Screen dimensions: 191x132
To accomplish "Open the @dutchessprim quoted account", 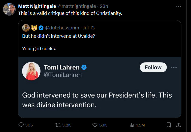I will pyautogui.click(x=62, y=28).
